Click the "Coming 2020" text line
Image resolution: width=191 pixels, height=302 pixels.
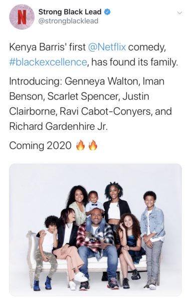click(x=40, y=145)
